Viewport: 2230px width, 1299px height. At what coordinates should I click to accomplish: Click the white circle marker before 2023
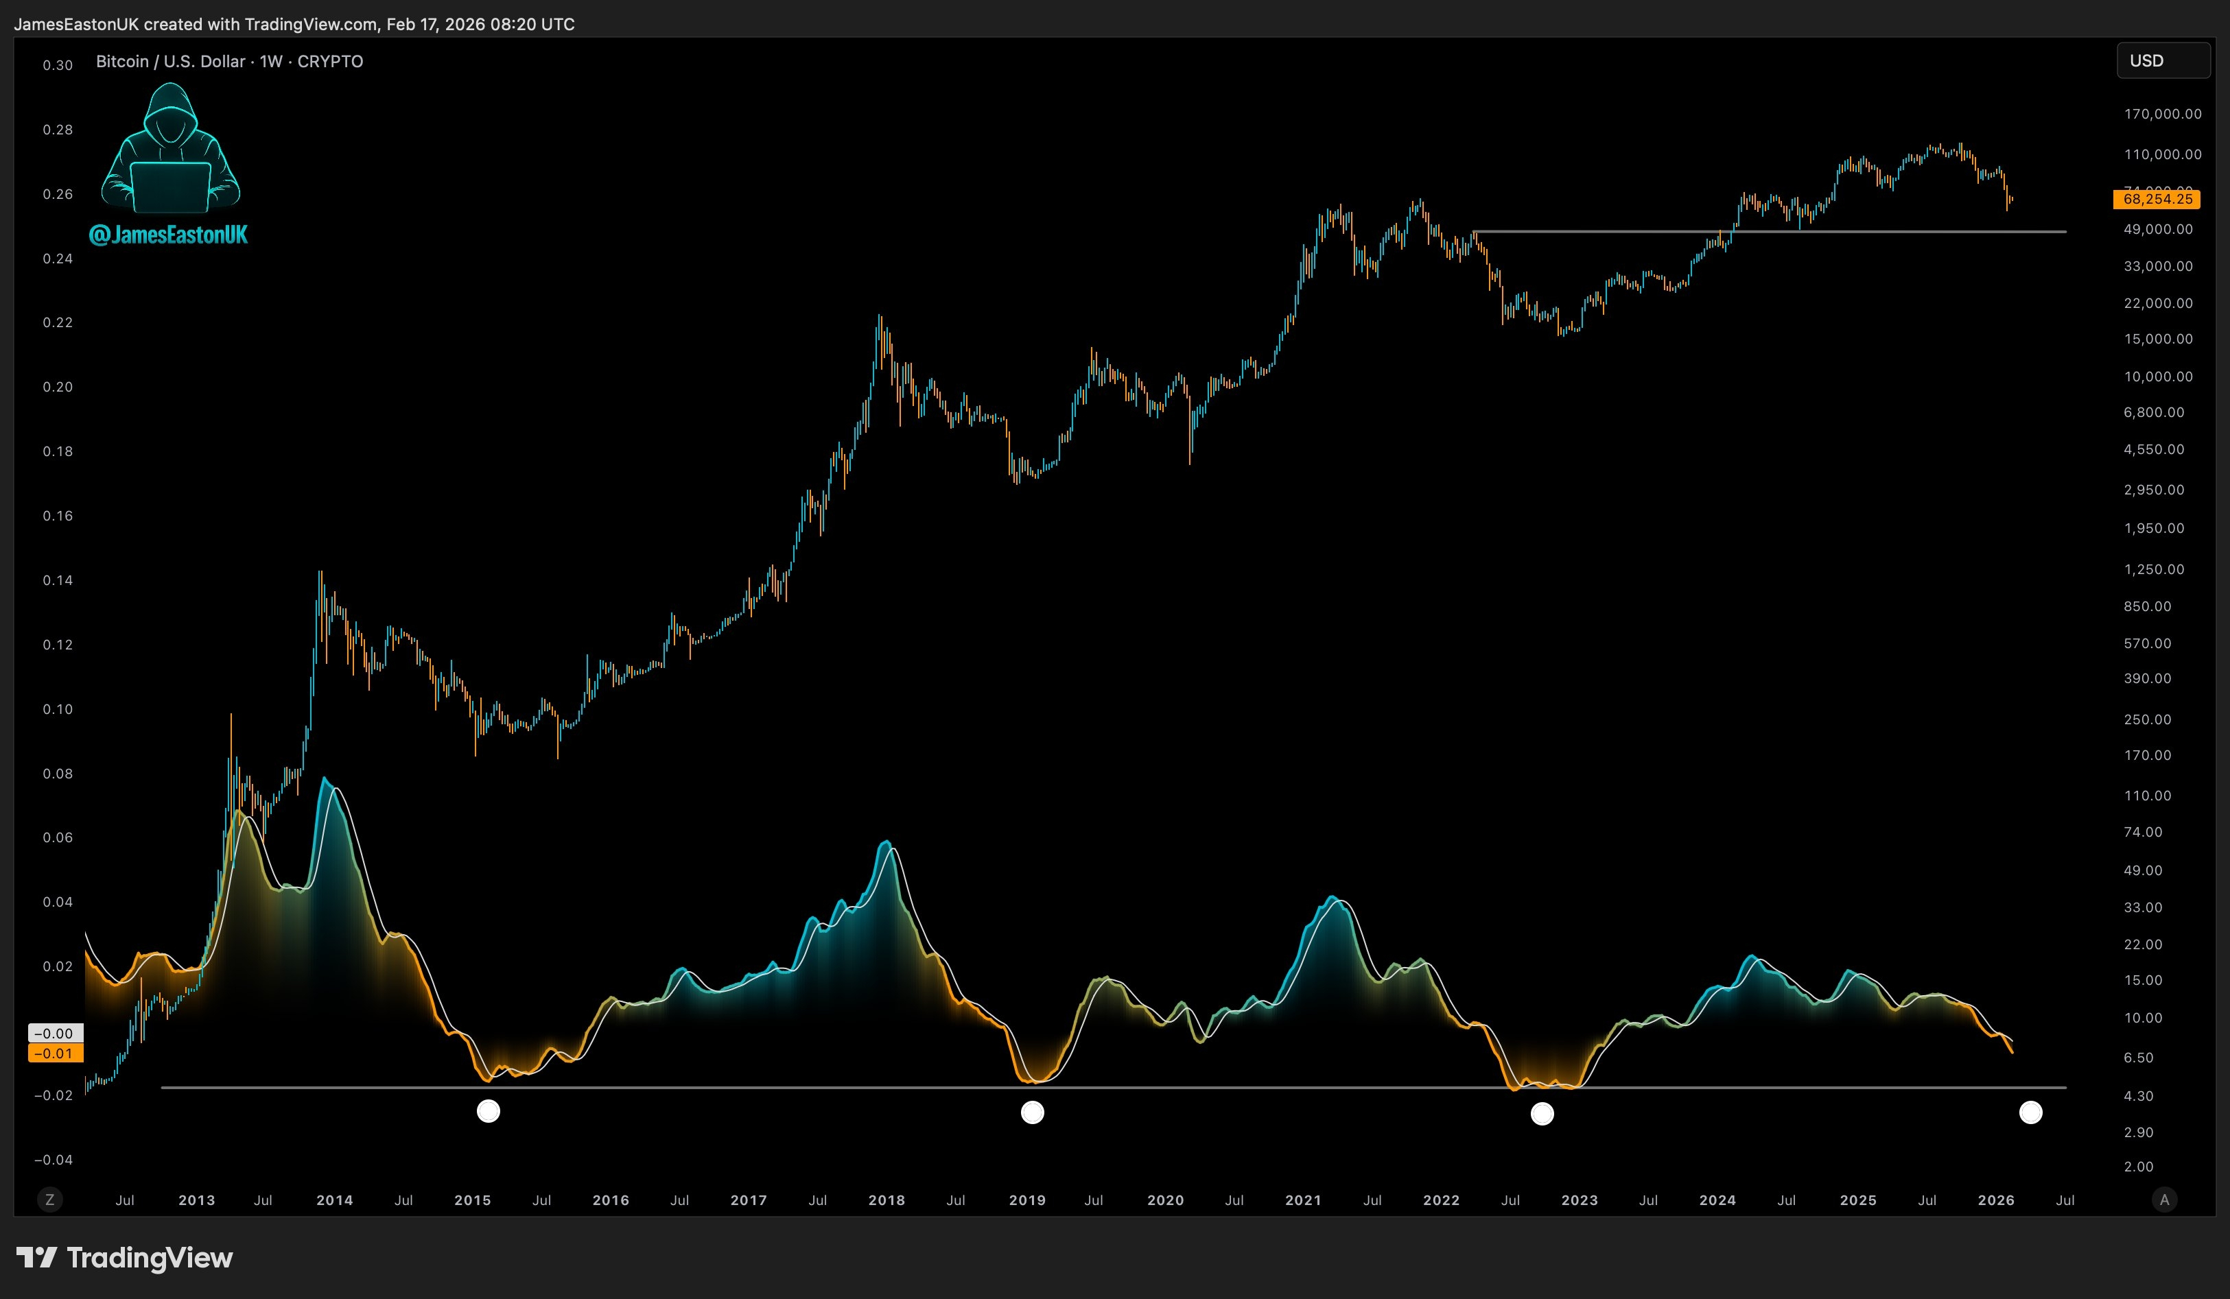pos(1542,1115)
